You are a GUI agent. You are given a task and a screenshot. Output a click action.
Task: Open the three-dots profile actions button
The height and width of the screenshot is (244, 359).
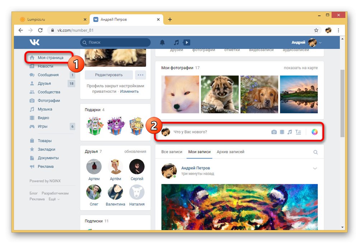(x=140, y=75)
